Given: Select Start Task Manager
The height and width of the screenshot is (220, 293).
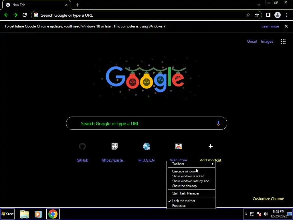Looking at the screenshot, I should point(191,193).
